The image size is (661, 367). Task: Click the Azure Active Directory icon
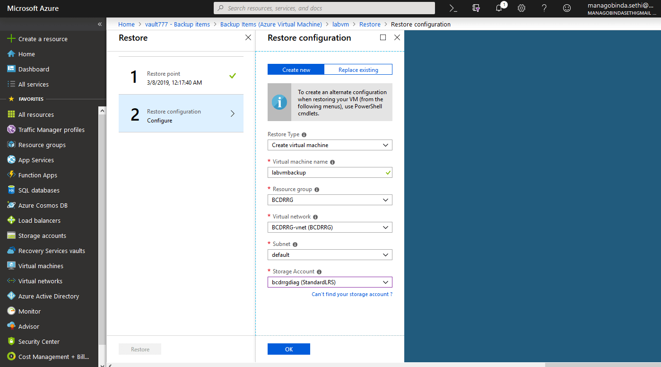pos(11,296)
